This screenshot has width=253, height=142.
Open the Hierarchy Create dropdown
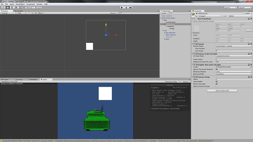[x=164, y=13]
